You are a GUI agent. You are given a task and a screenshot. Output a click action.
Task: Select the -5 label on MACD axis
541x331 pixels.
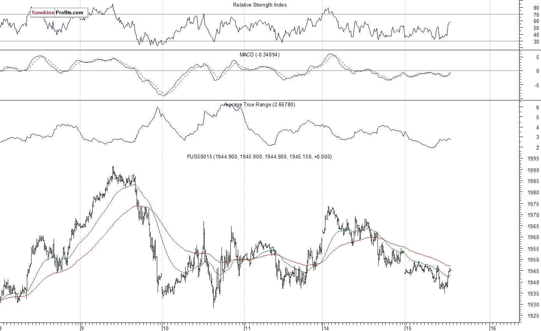536,86
